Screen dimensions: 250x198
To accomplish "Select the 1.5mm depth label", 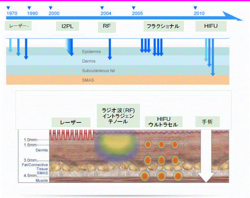I will [30, 145].
